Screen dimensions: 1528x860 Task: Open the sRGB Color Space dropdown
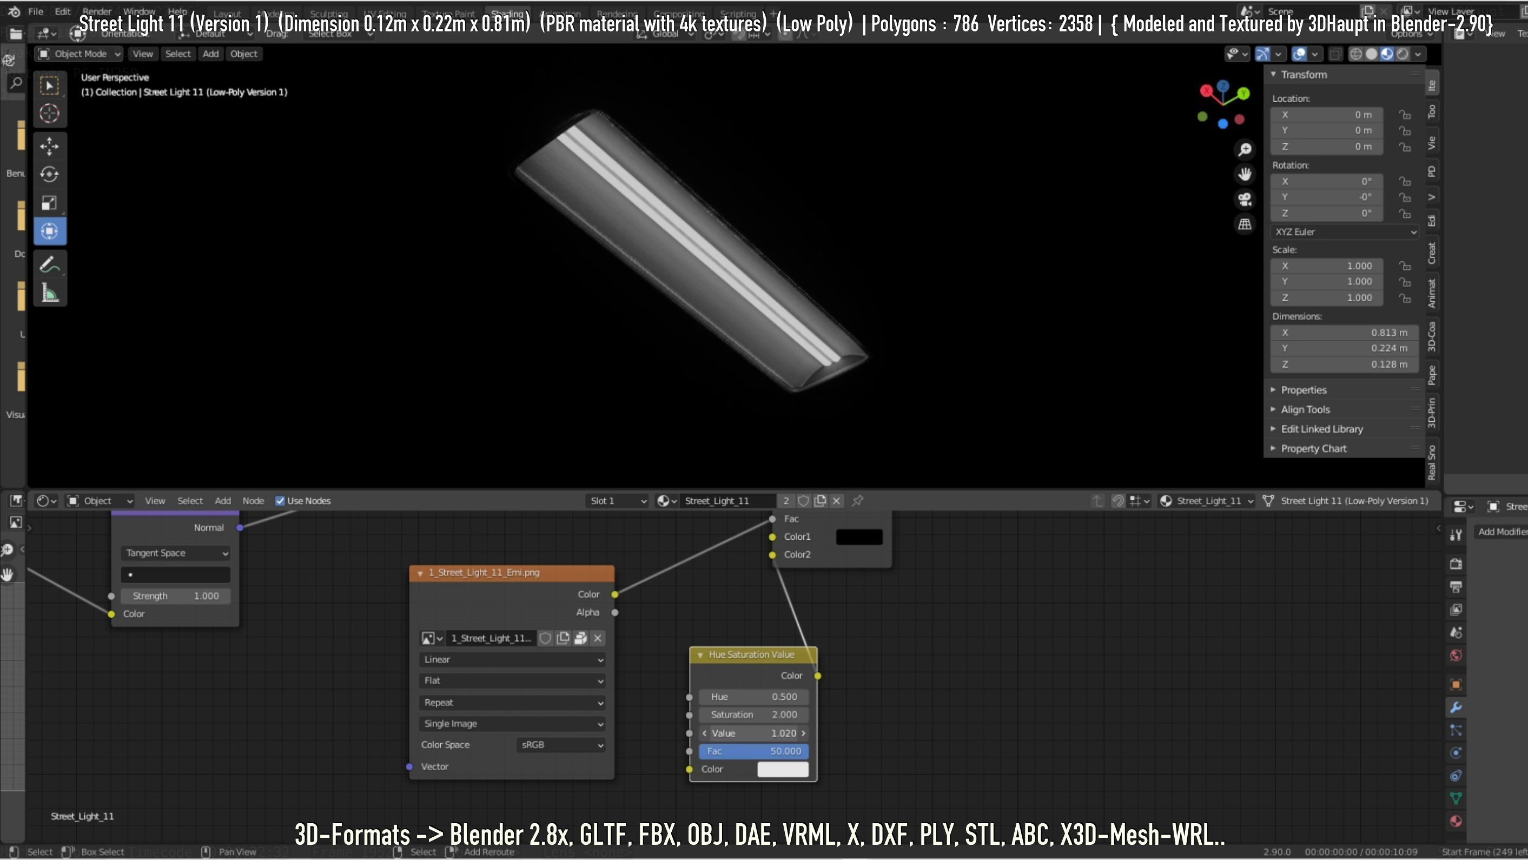point(561,745)
